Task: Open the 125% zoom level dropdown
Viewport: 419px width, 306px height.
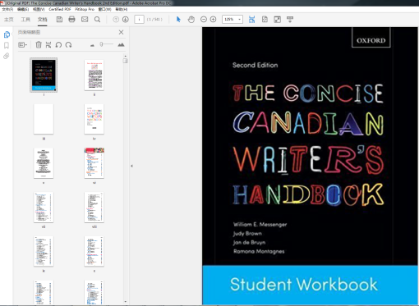Action: point(233,20)
